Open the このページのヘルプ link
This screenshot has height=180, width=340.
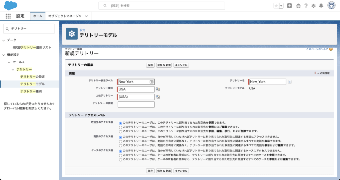(317, 49)
